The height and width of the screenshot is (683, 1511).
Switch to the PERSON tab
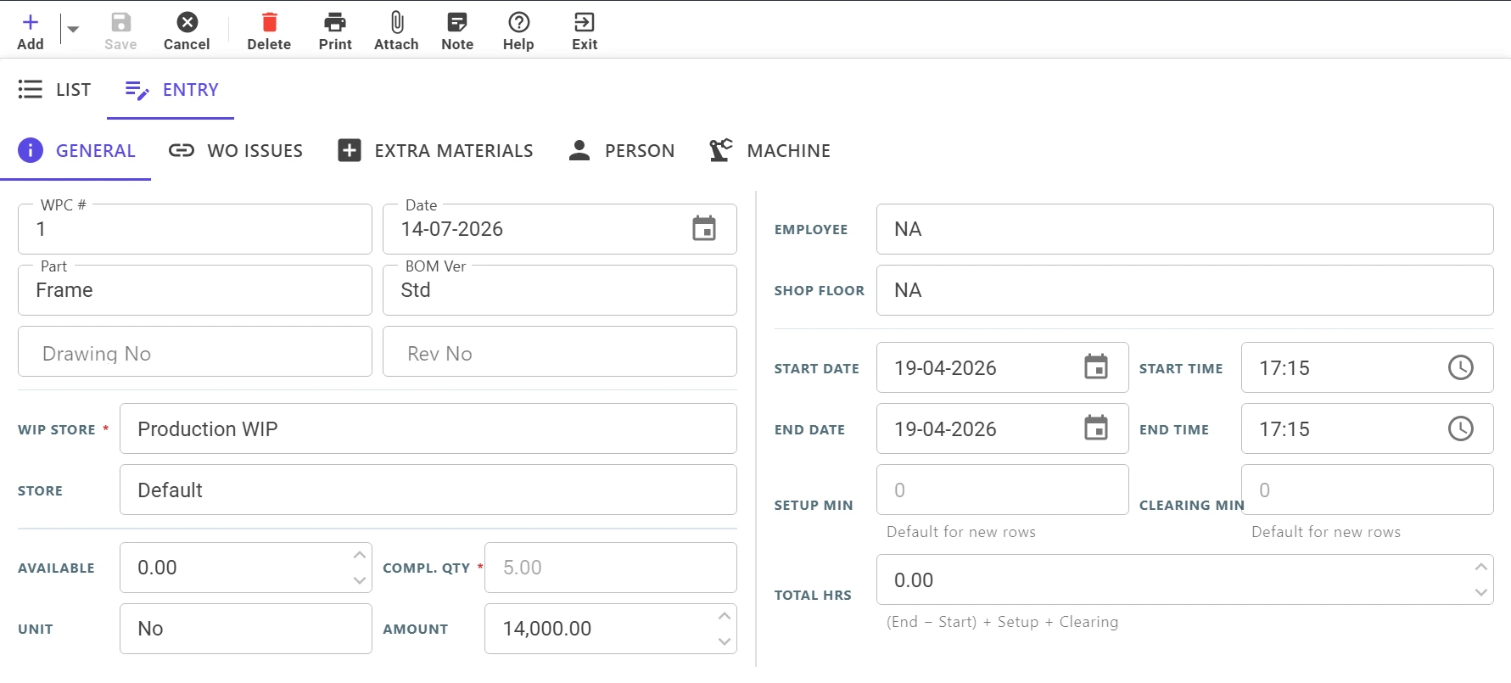point(621,150)
